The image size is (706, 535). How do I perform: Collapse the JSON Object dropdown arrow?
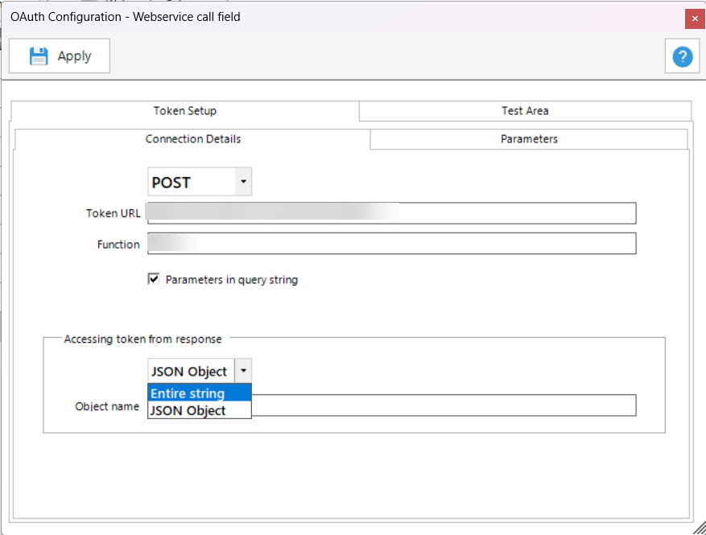click(243, 371)
